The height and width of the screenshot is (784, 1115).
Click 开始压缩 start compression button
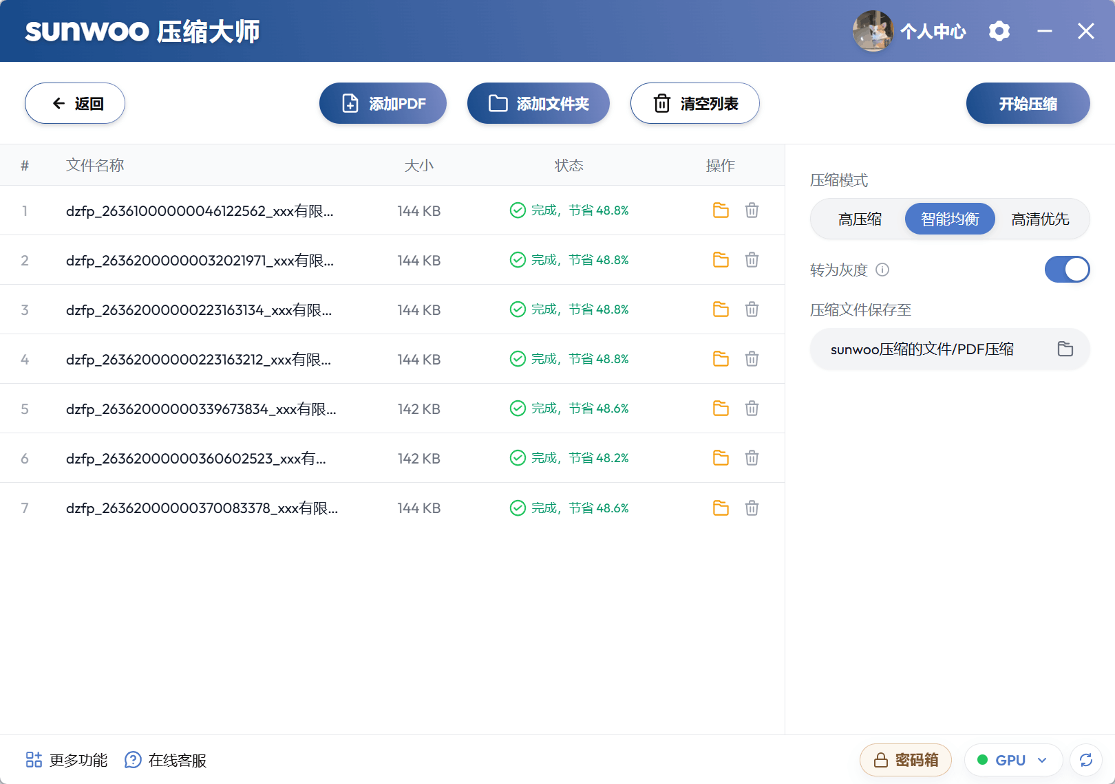(x=1028, y=103)
